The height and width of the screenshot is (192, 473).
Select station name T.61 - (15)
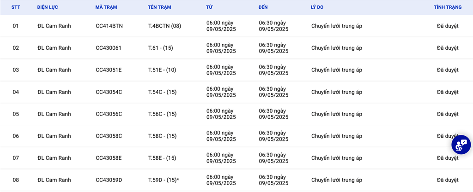pyautogui.click(x=160, y=48)
